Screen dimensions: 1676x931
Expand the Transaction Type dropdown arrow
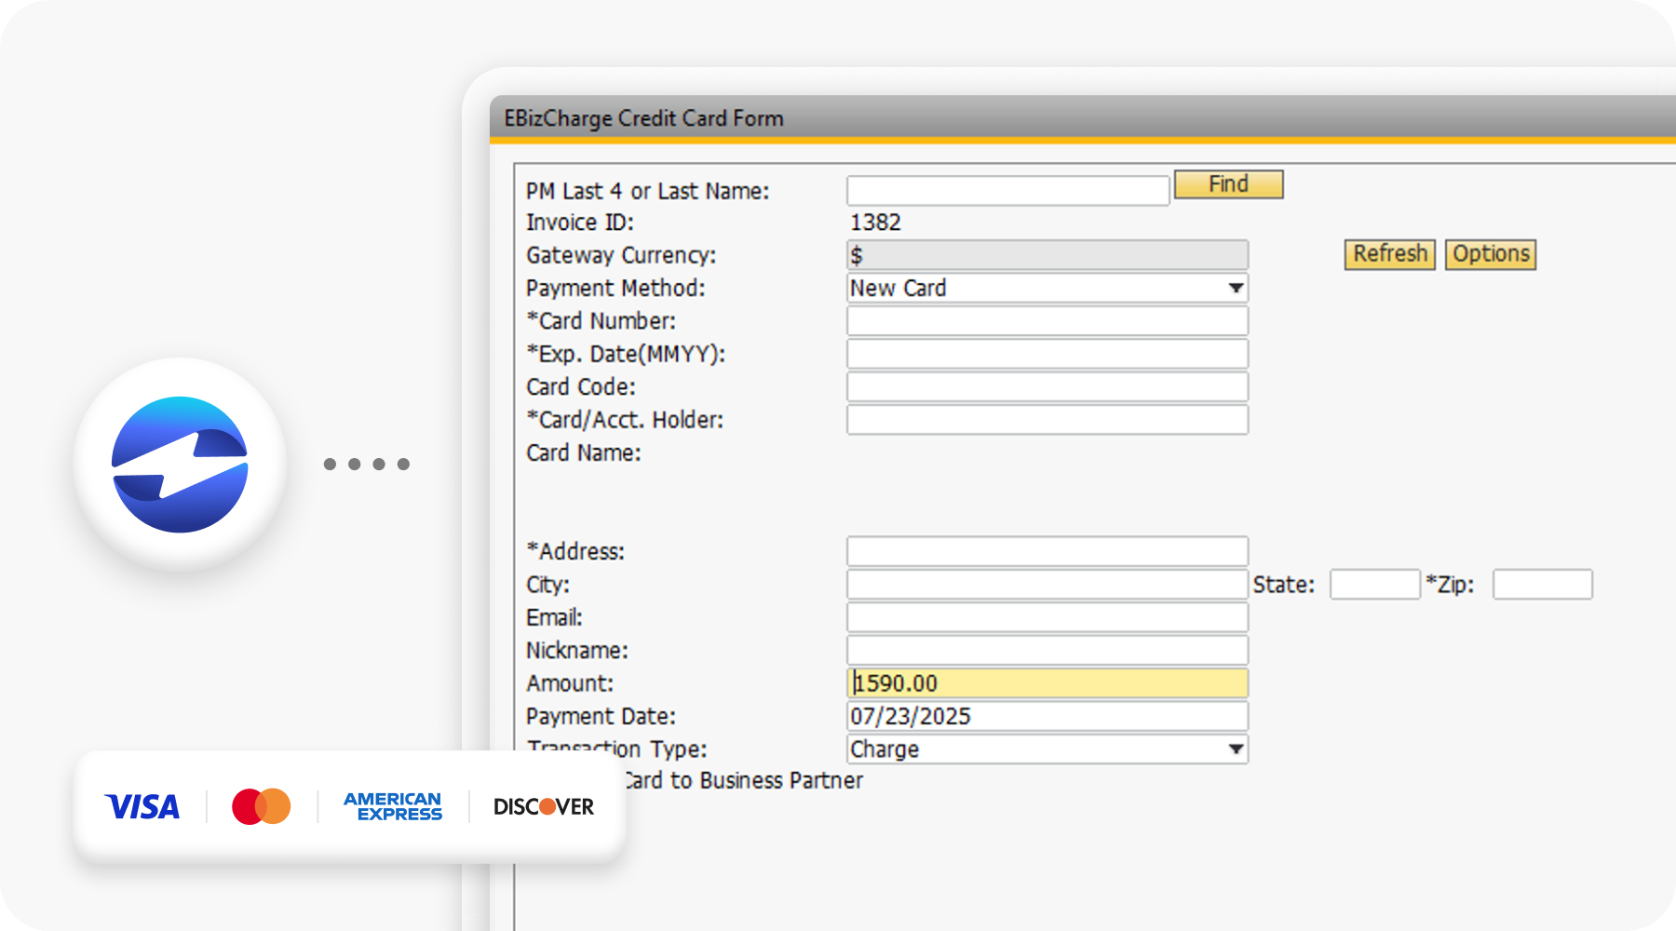pos(1236,749)
